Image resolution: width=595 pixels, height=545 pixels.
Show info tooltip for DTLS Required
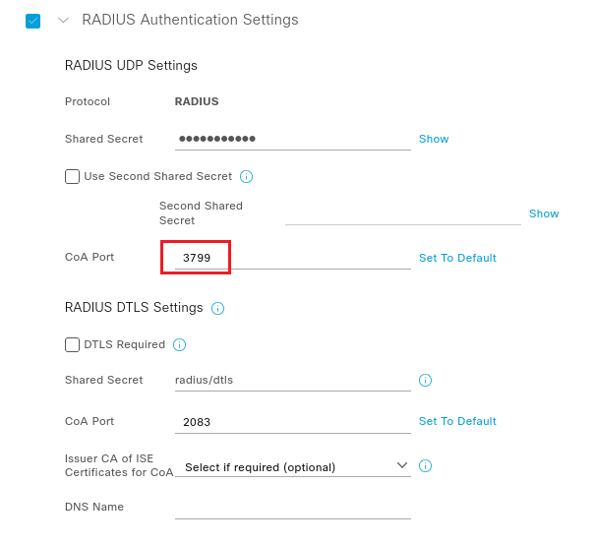pyautogui.click(x=179, y=344)
